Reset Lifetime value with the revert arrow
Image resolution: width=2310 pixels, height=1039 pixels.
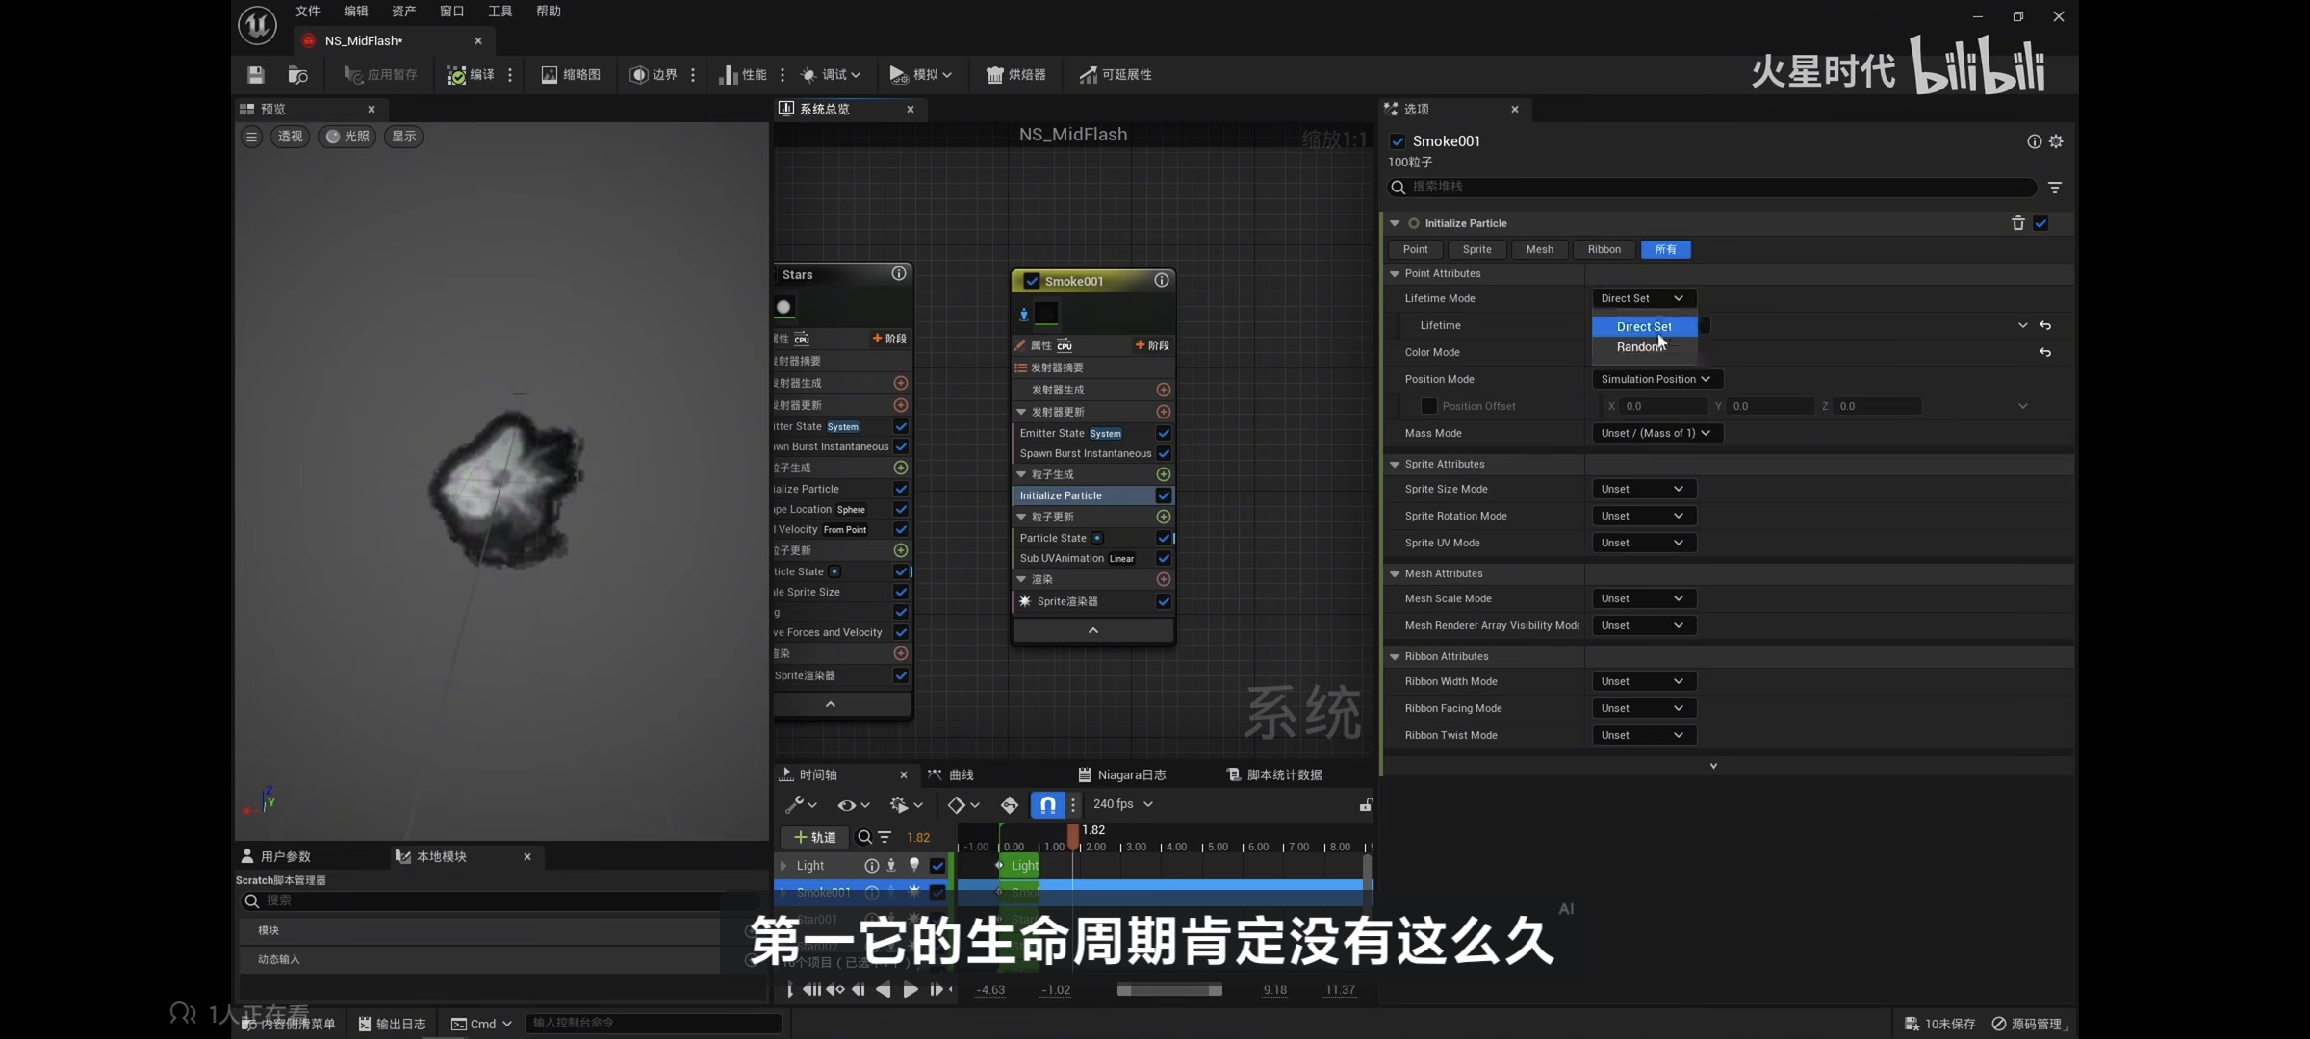coord(2045,326)
